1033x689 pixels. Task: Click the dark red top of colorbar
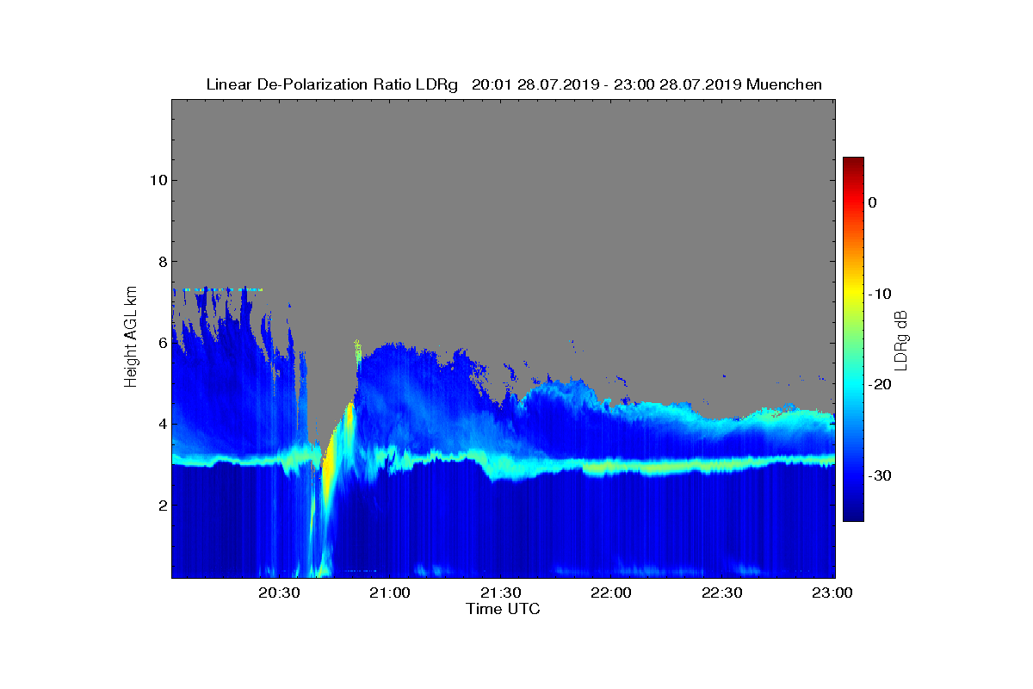point(853,164)
